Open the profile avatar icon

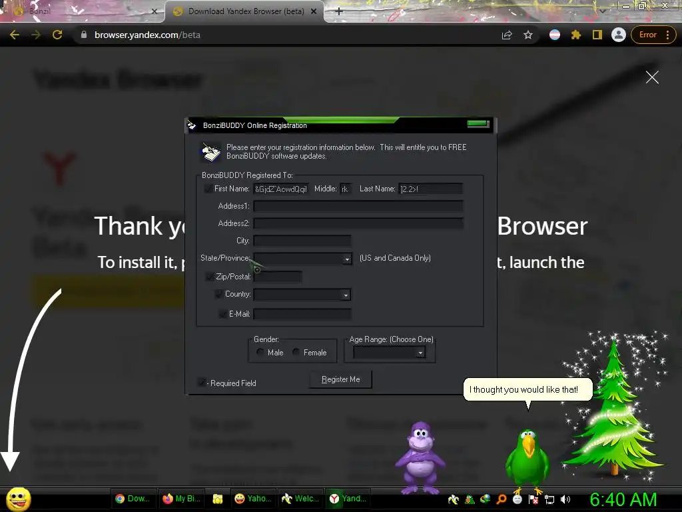tap(619, 35)
